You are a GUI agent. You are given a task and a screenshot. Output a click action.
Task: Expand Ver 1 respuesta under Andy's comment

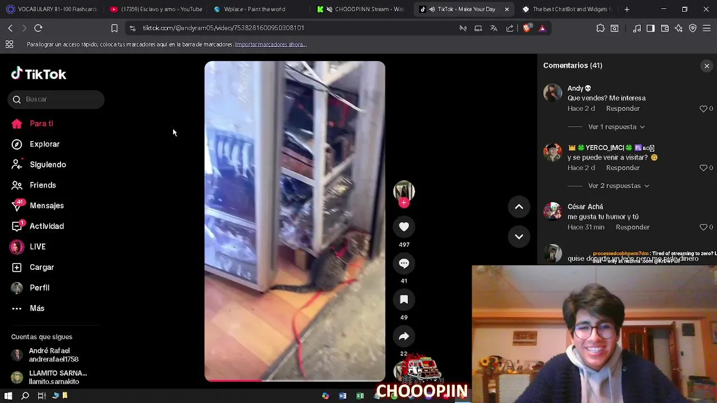(616, 126)
